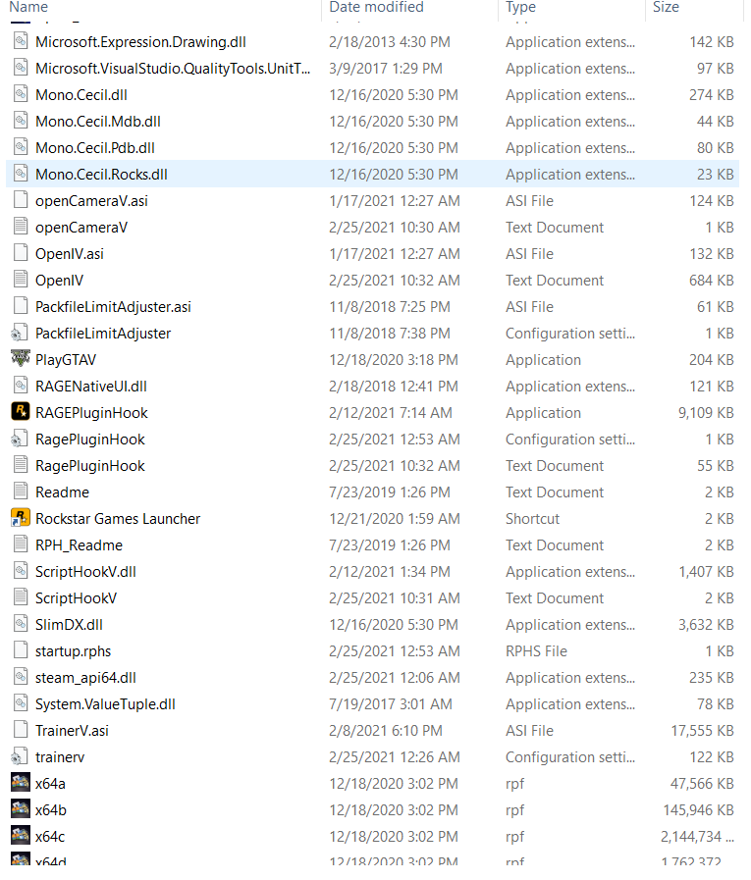Click the Readme text document icon
Image resolution: width=751 pixels, height=880 pixels.
[21, 492]
